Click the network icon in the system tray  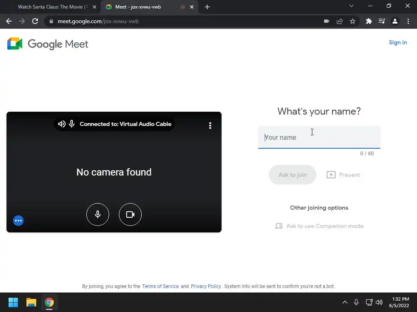pos(369,302)
